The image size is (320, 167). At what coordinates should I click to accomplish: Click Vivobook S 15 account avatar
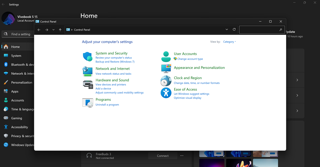coord(8,18)
